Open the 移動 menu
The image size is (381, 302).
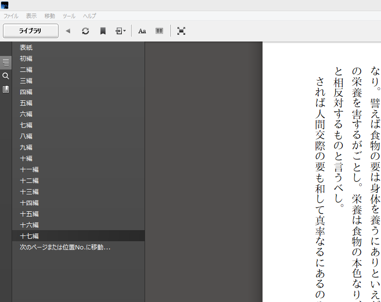(50, 16)
